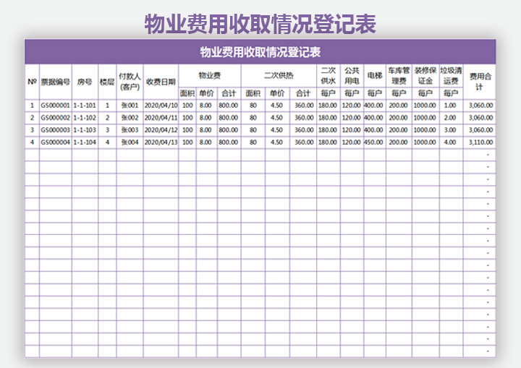The image size is (521, 368).
Task: Select the 收费日期 column header
Action: pos(161,82)
